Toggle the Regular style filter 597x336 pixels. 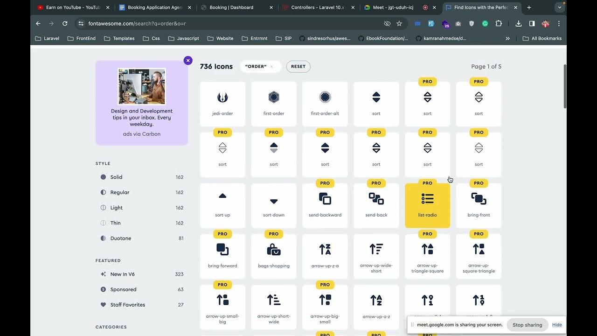click(142, 192)
